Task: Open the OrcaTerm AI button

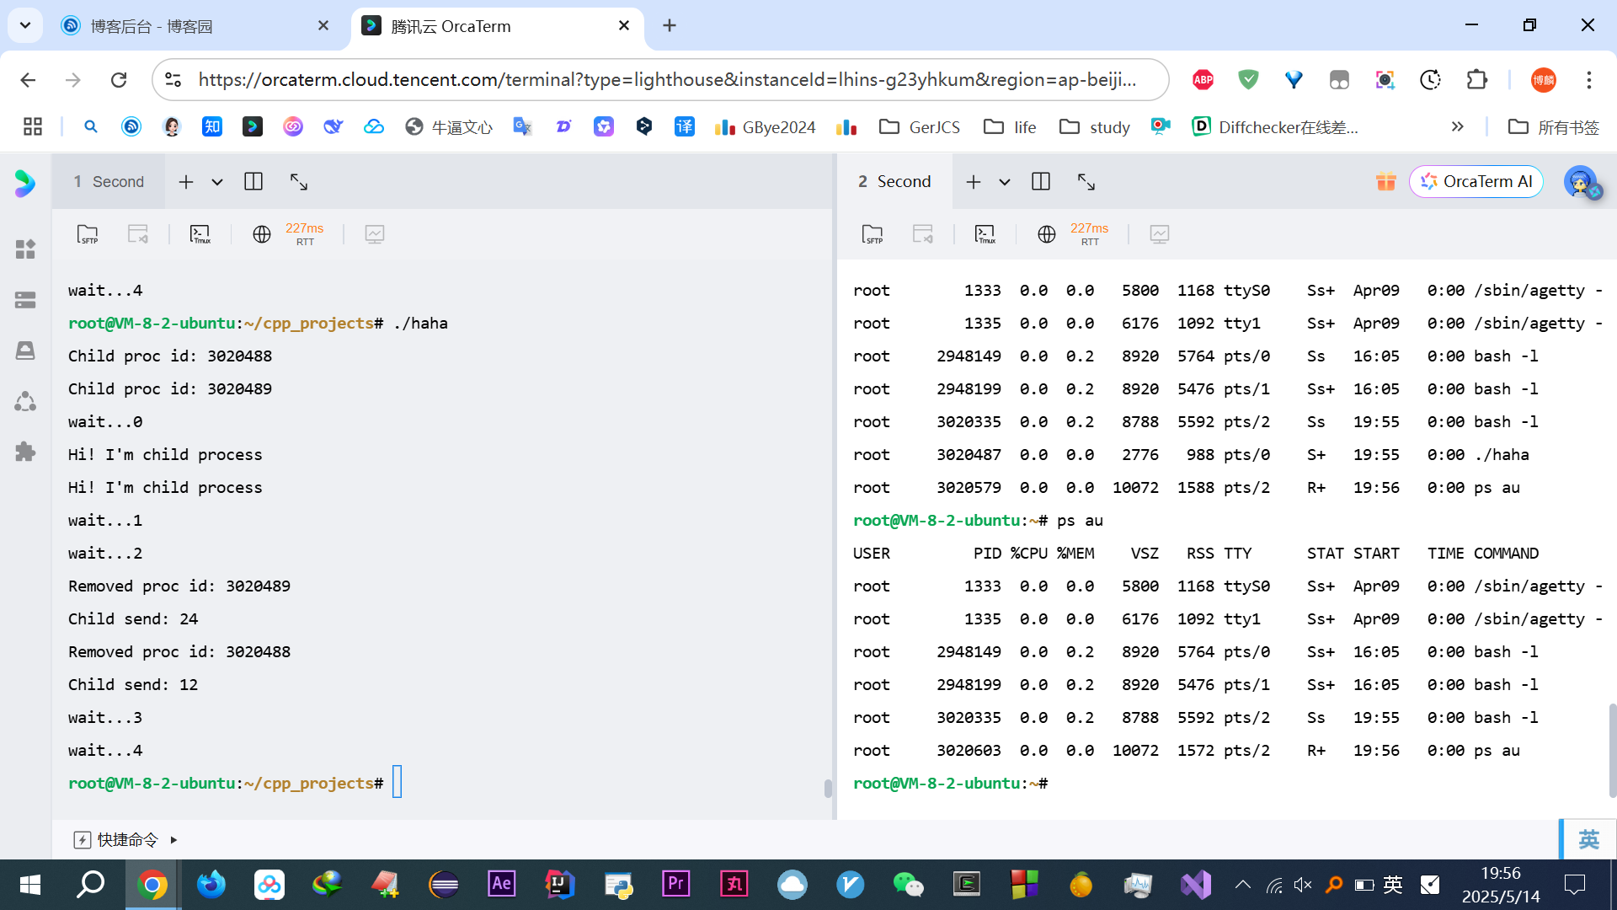Action: click(1476, 182)
